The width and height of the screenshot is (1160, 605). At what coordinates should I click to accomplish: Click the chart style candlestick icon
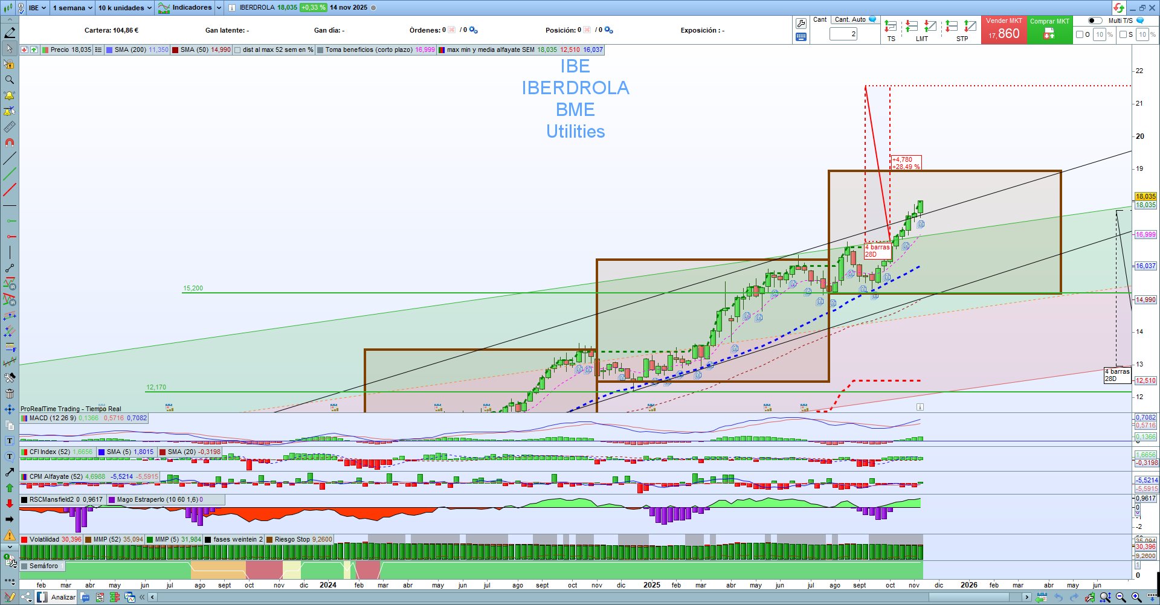(8, 8)
